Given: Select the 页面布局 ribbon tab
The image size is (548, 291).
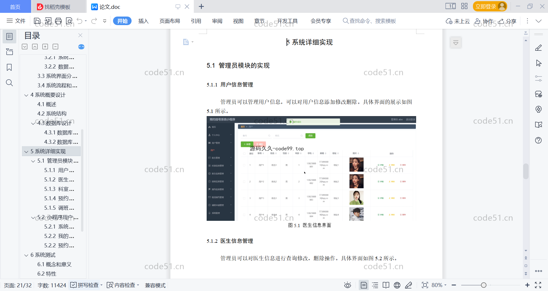Looking at the screenshot, I should click(x=170, y=21).
